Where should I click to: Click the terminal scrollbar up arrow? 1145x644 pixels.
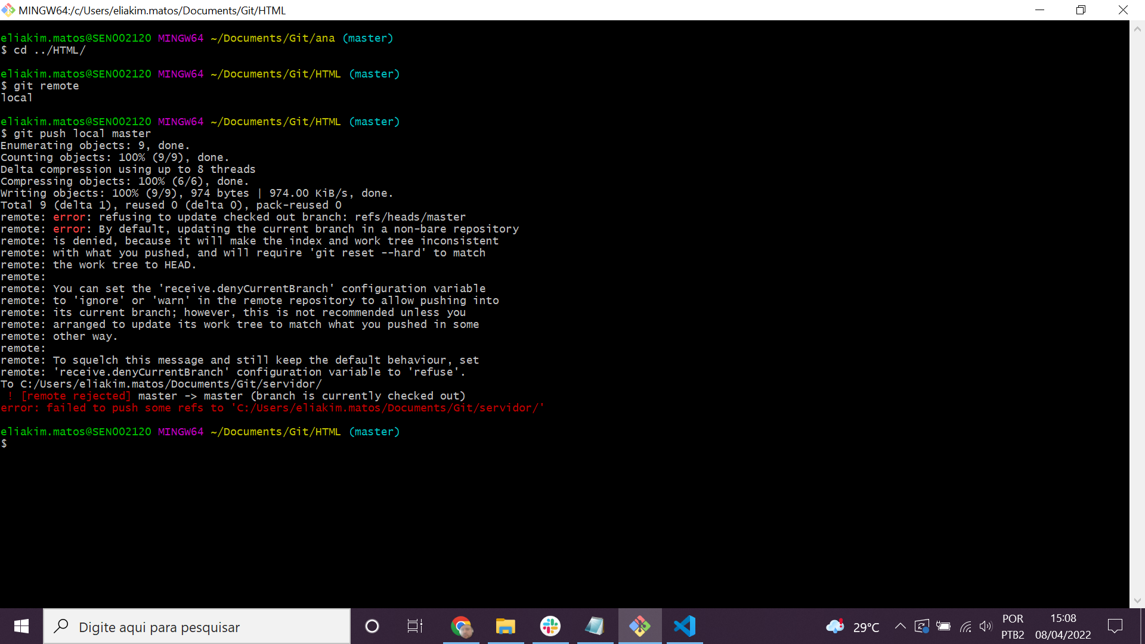[x=1137, y=28]
